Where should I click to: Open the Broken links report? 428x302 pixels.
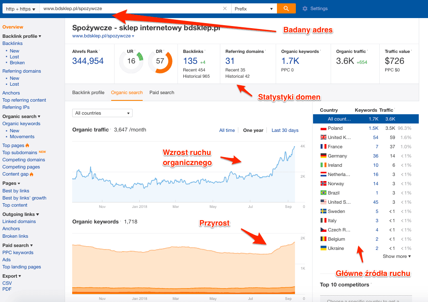[x=15, y=236]
